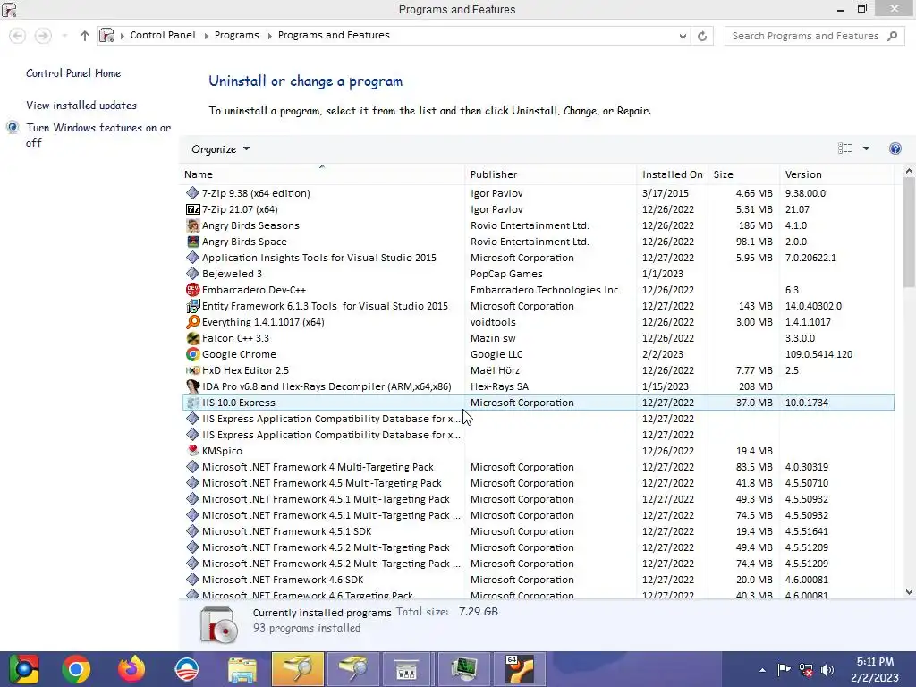
Task: Select Application Insights Tools for Visual Studio 2015
Action: coord(537,258)
